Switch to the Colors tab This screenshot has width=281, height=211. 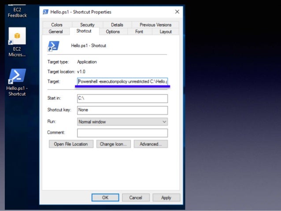(x=57, y=25)
